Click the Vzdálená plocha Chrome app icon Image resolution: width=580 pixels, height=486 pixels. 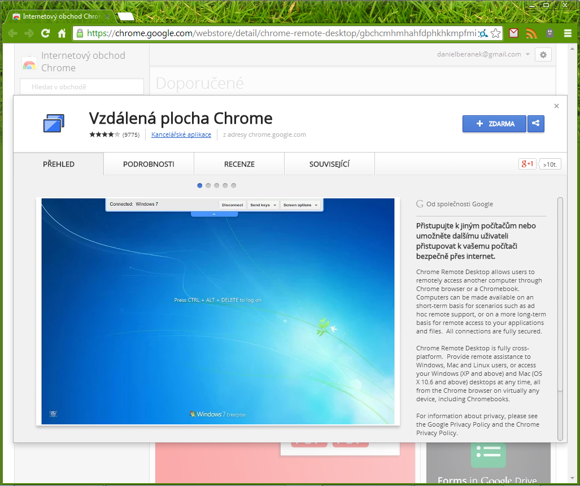[x=54, y=123]
